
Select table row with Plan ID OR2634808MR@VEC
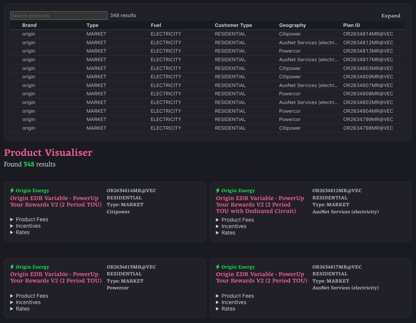(x=207, y=94)
